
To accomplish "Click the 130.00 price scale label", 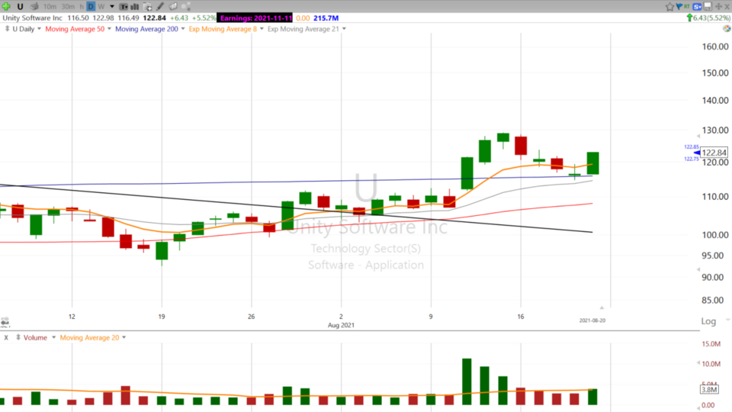I will pyautogui.click(x=714, y=130).
